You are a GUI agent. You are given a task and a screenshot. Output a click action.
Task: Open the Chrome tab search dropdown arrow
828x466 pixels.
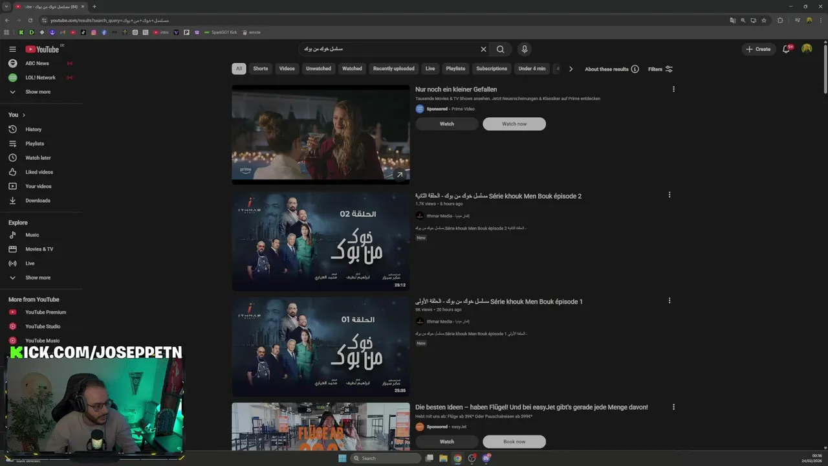pyautogui.click(x=6, y=6)
